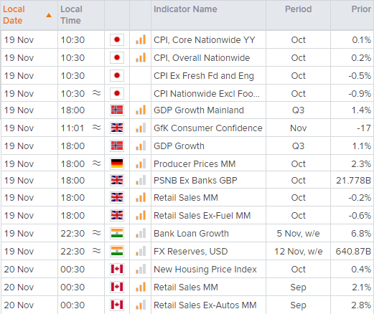Click India flag for FX Reserves, USD
The image size is (374, 314).
click(117, 251)
